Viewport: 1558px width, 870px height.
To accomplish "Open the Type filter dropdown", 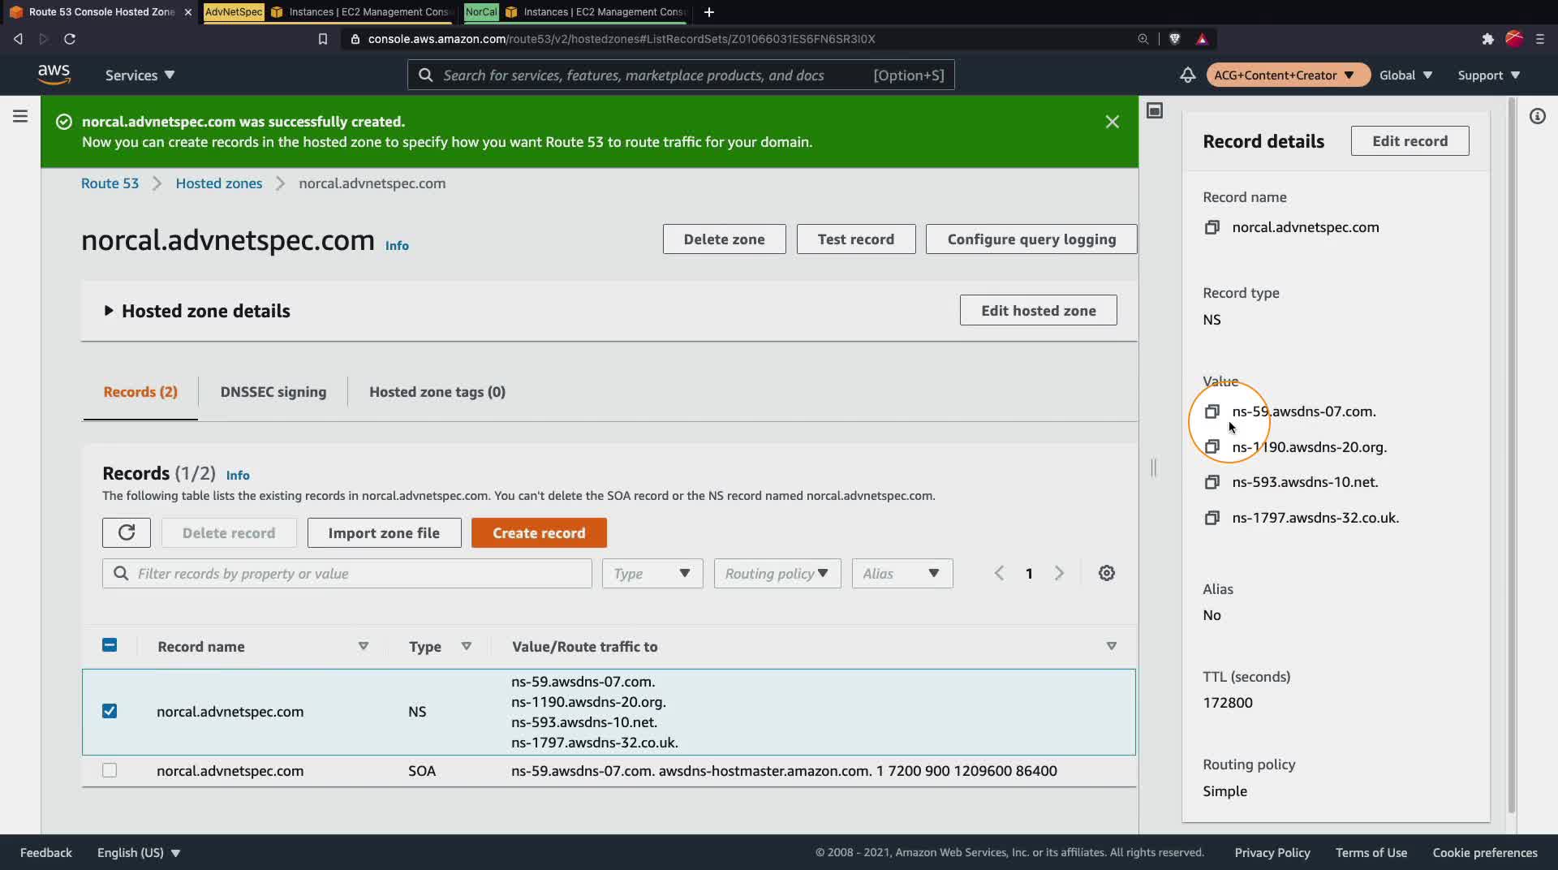I will 652,573.
